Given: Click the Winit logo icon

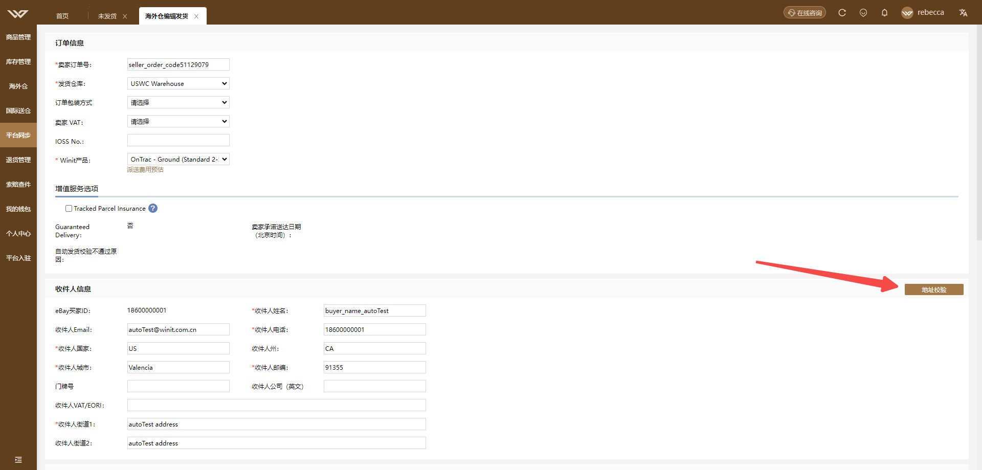Looking at the screenshot, I should [18, 13].
